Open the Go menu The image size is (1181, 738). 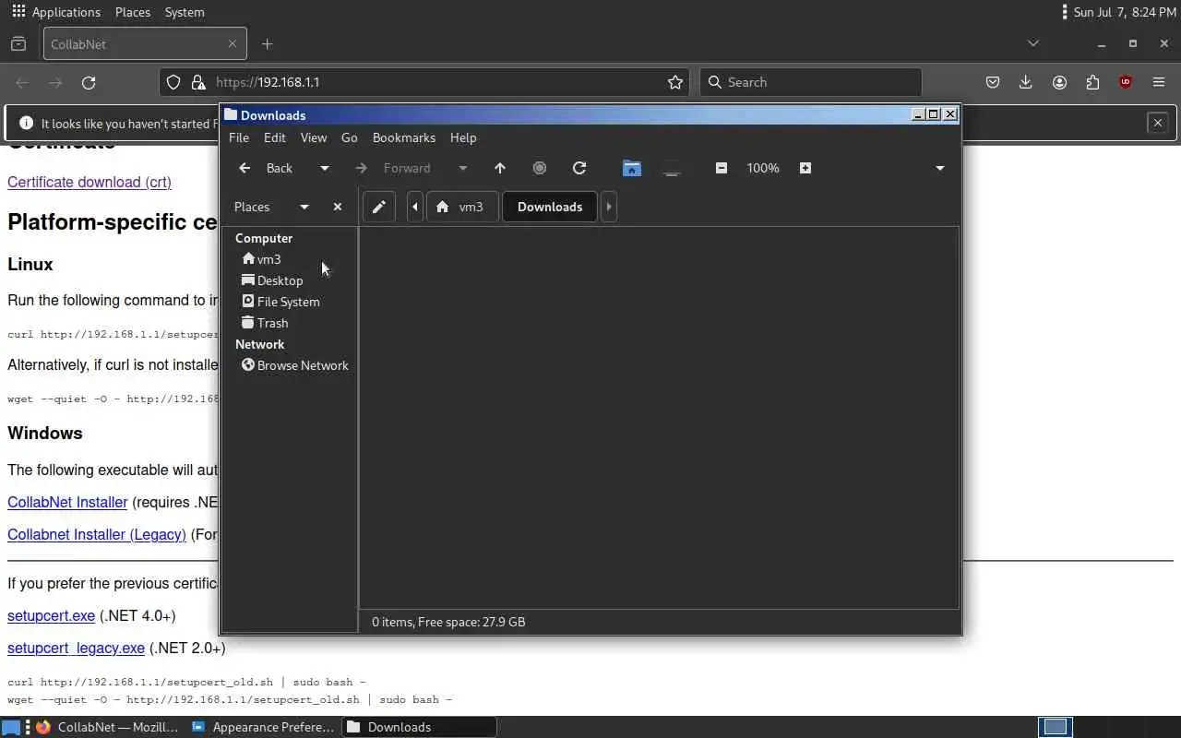(x=349, y=137)
